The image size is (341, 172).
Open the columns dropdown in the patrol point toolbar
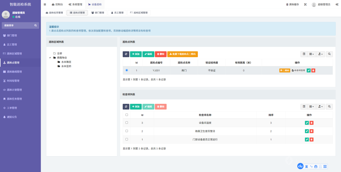coord(311,54)
